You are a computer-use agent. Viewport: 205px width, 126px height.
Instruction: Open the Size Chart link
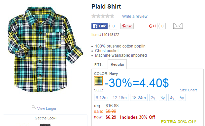pos(188,90)
